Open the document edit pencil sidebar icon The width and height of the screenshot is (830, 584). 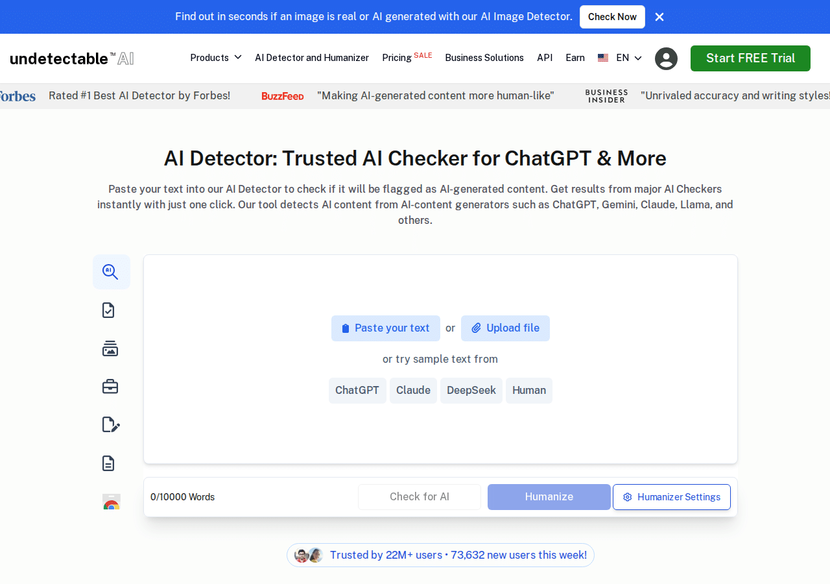tap(111, 424)
